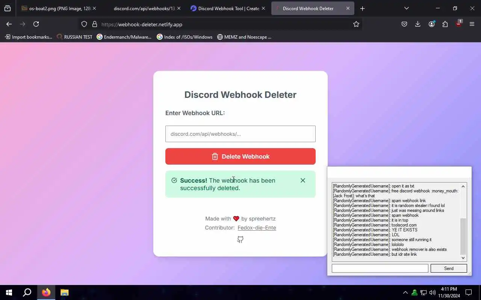The width and height of the screenshot is (481, 300).
Task: Switch to the os-boat2.png tab
Action: [x=58, y=8]
